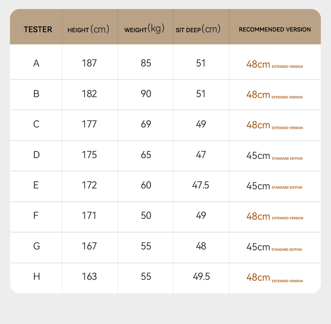This screenshot has width=331, height=324.
Task: Select the SIT DEEP (cm) header
Action: point(198,29)
